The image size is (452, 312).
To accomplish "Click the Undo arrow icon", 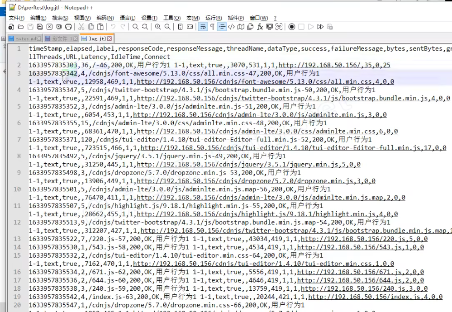I will pos(113,27).
